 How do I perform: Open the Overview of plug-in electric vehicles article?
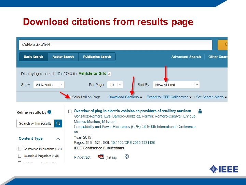pos(132,111)
